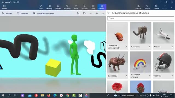Open the weather widget in taskbar
The height and width of the screenshot is (98, 175).
coord(125,96)
